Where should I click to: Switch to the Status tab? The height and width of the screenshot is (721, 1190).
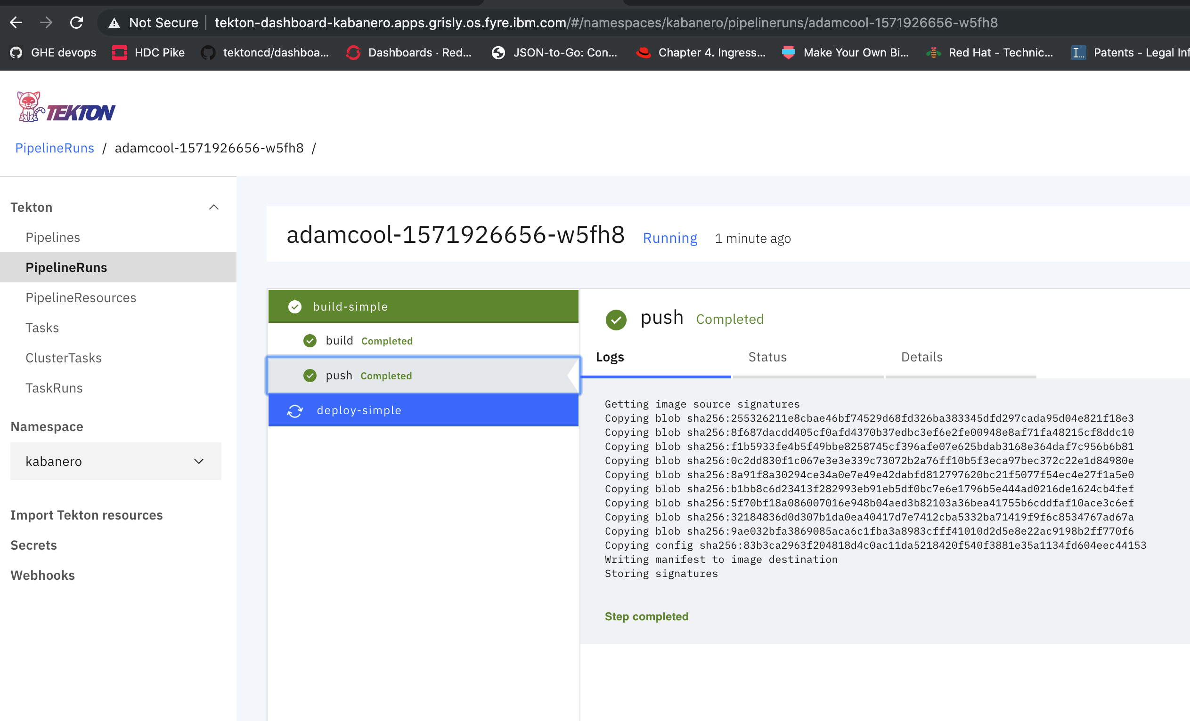click(767, 357)
